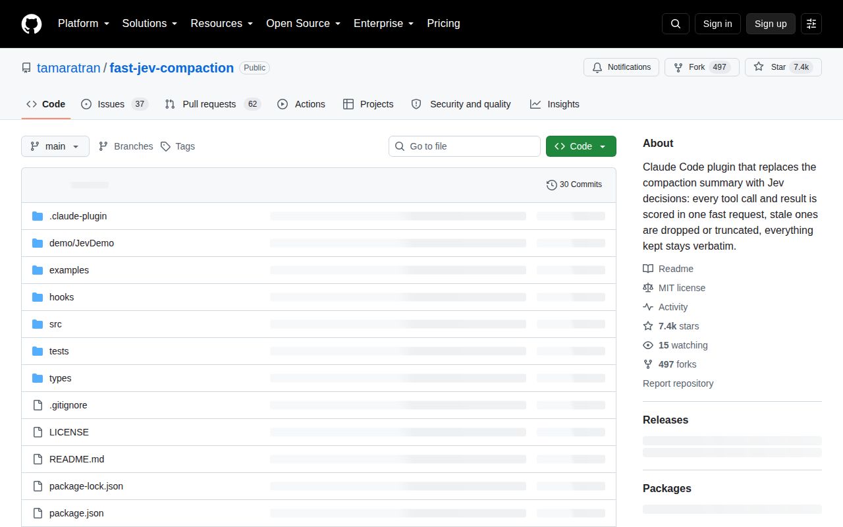Switch to the Projects tab
Screen dimensions: 843x527
coord(368,104)
